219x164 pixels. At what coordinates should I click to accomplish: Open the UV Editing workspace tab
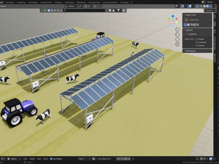[x=33, y=2]
